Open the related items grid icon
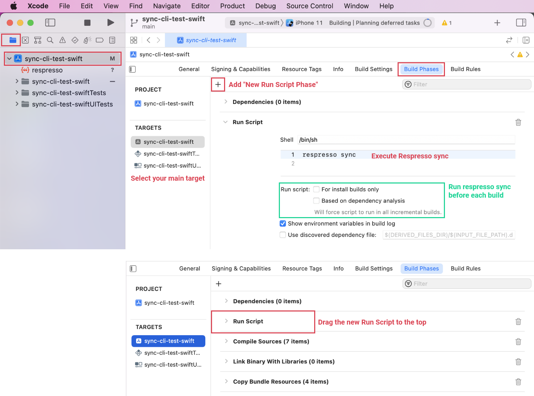This screenshot has height=396, width=534. point(134,40)
